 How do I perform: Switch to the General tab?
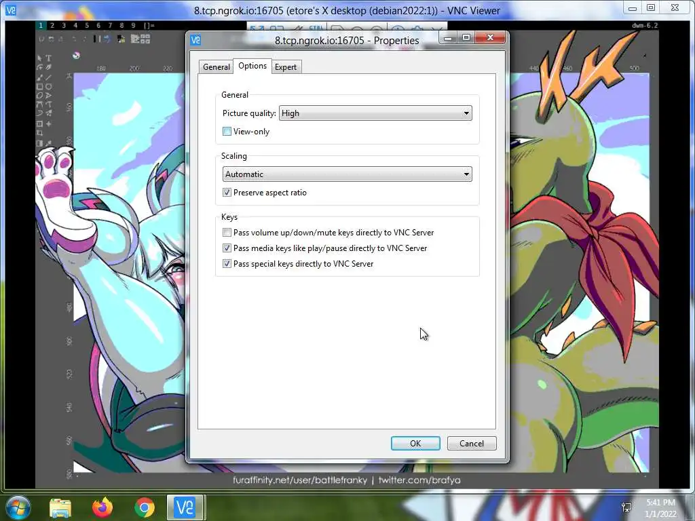point(217,67)
